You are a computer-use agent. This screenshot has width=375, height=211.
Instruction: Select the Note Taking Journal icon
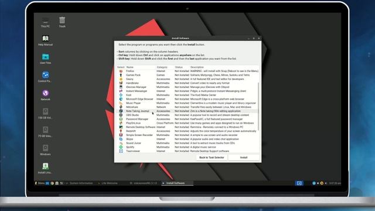click(121, 111)
